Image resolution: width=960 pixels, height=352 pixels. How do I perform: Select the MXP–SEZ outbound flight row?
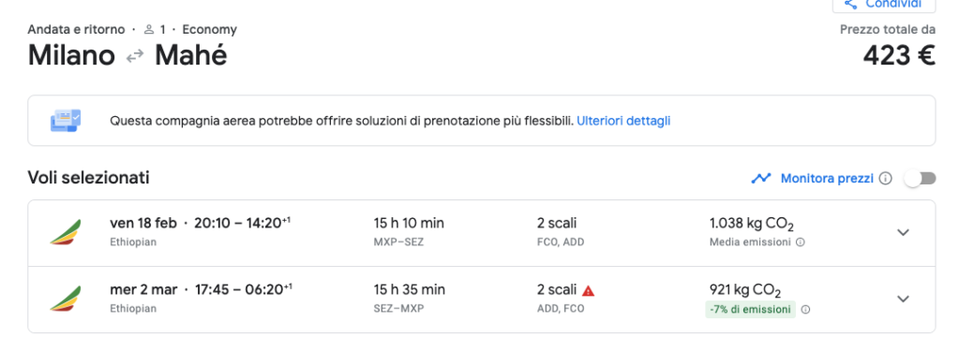pyautogui.click(x=481, y=233)
